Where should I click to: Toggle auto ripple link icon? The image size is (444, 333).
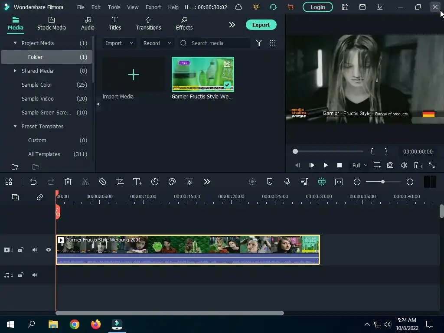click(39, 197)
